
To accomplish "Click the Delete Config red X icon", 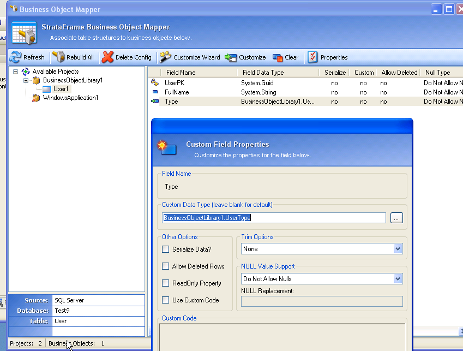I will pos(108,57).
